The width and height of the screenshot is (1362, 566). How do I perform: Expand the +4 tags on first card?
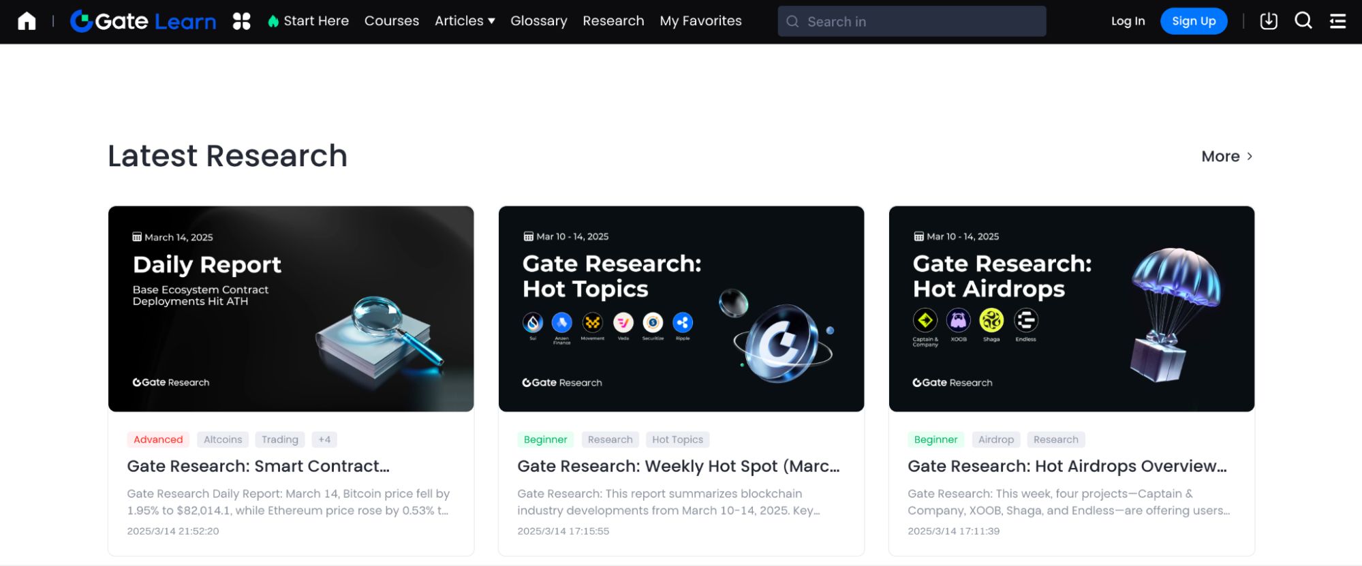click(x=324, y=439)
